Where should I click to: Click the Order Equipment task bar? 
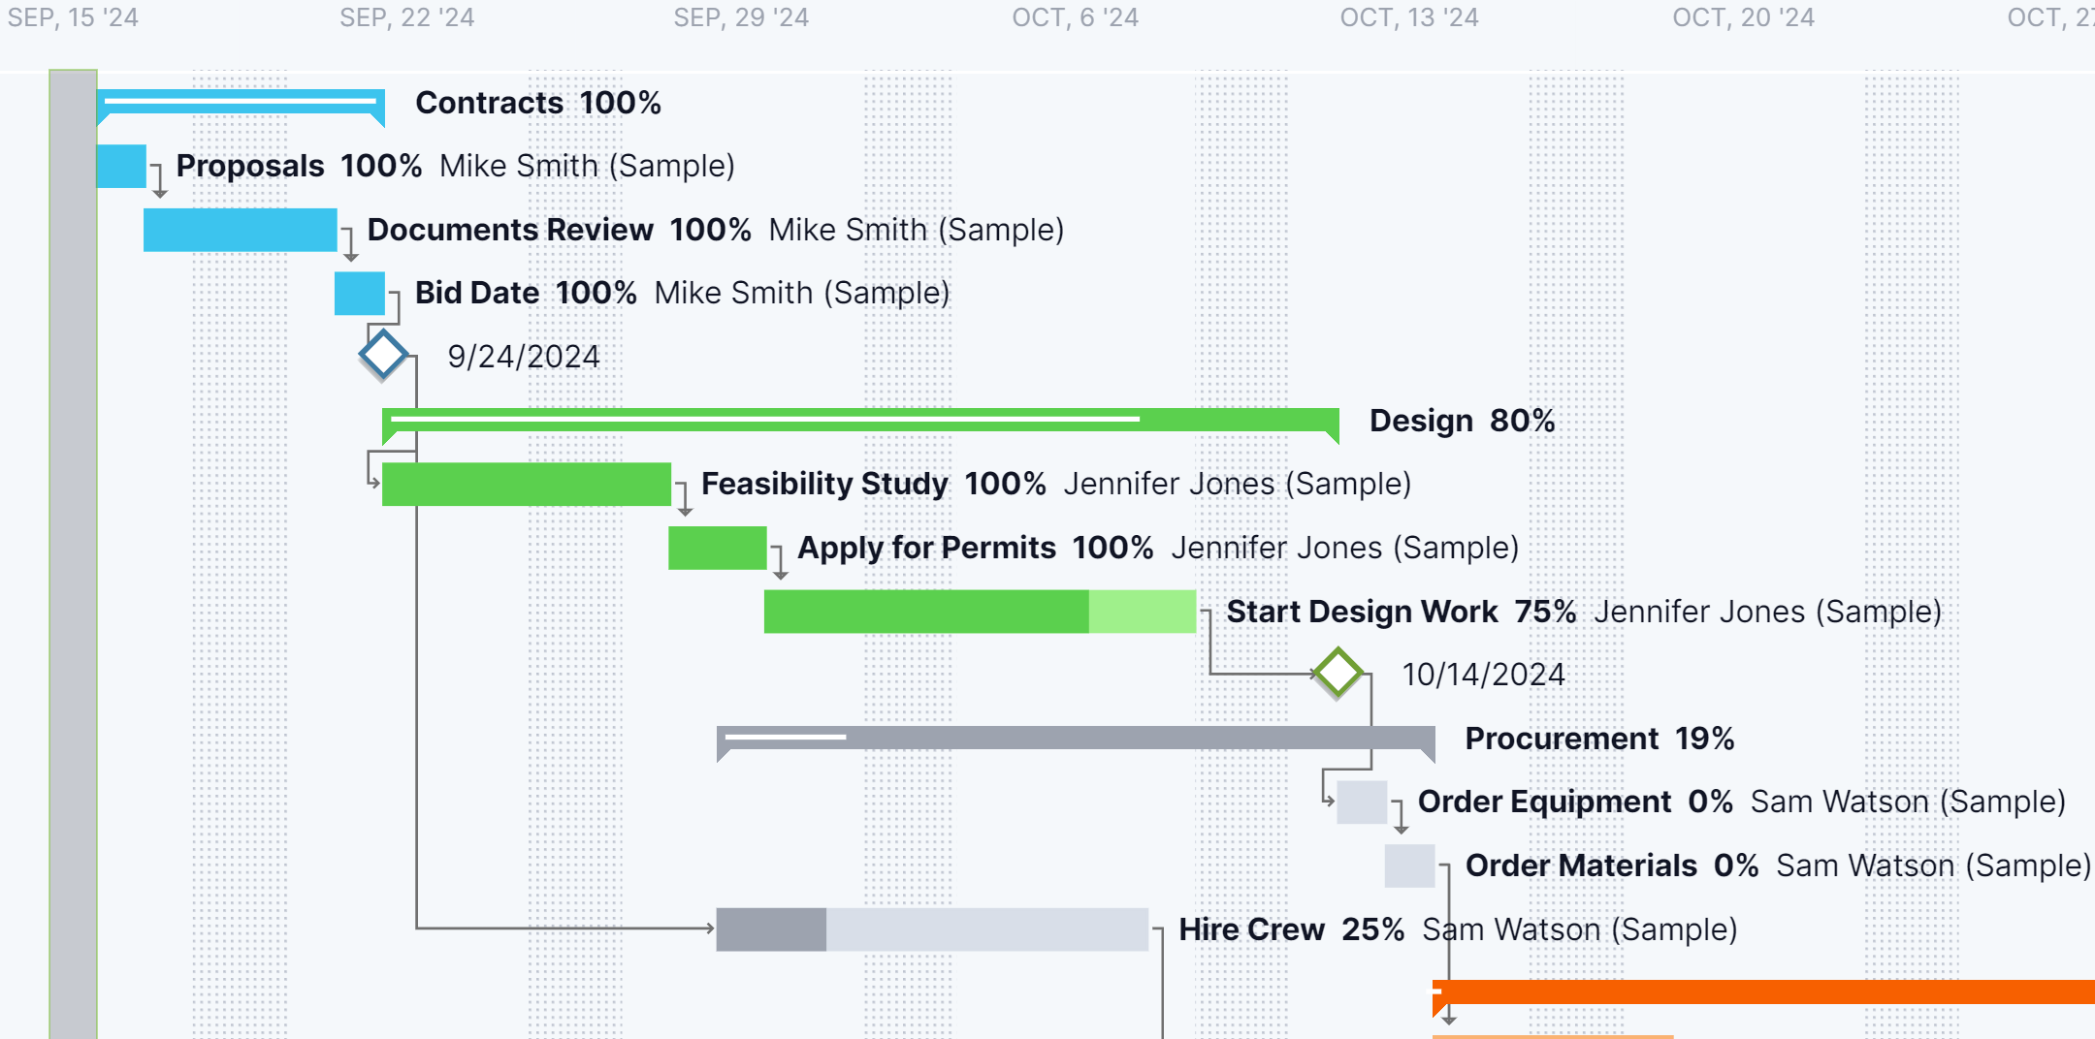tap(1361, 802)
